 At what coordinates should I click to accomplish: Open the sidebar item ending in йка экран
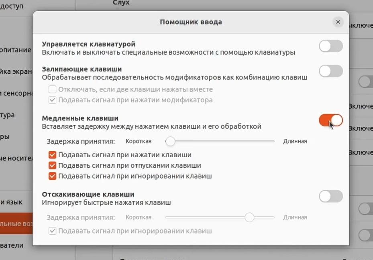click(16, 71)
